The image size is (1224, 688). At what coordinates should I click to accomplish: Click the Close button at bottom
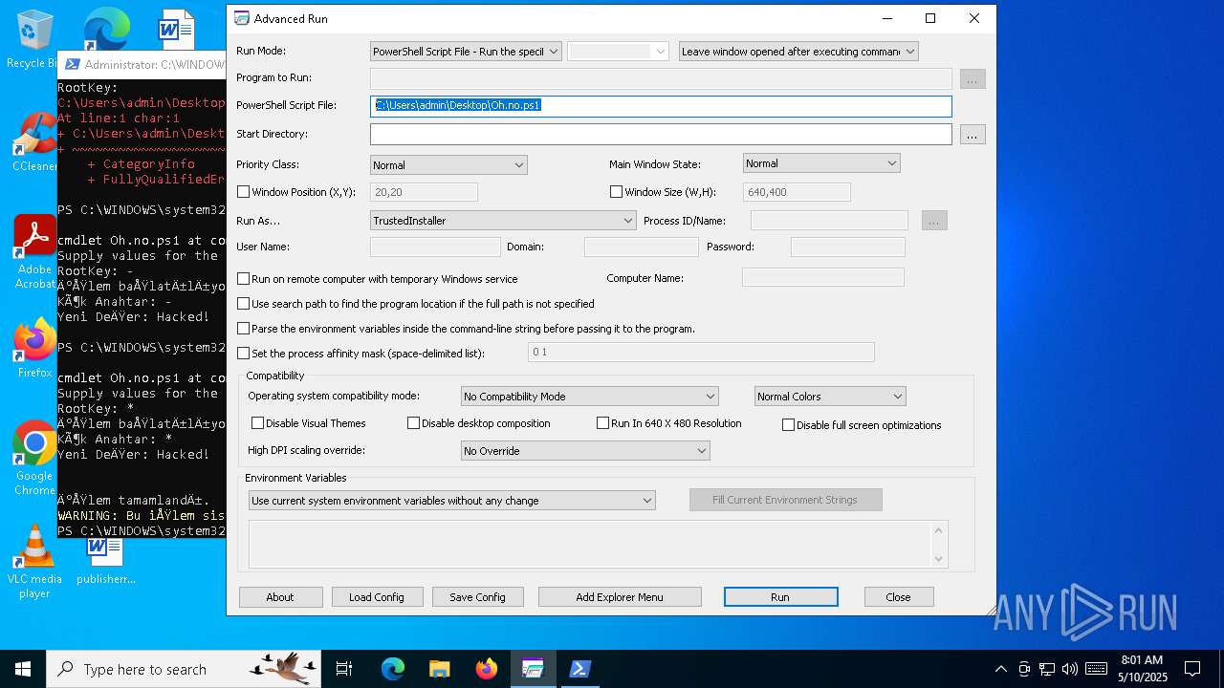pos(898,597)
